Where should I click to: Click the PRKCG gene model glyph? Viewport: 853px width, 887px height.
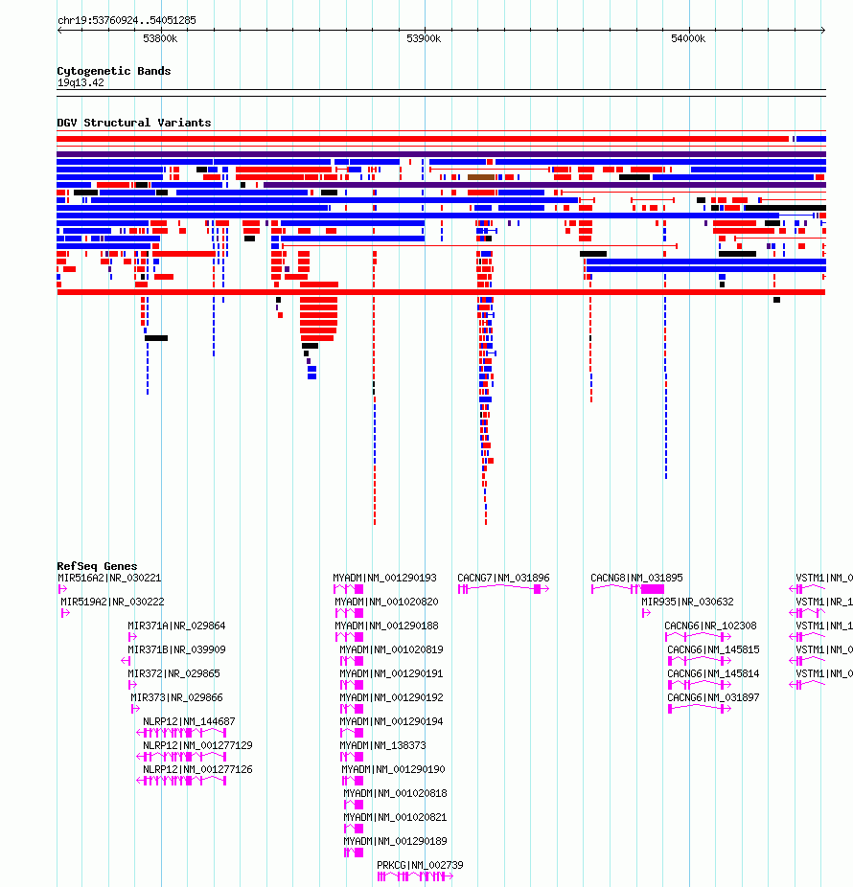415,876
